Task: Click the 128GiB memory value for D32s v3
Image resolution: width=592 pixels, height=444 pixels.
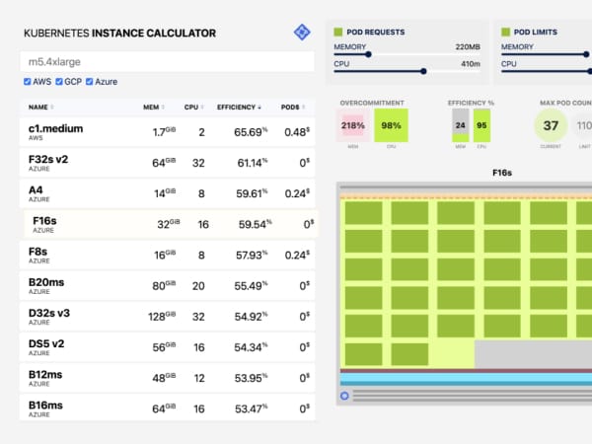Action: point(162,317)
